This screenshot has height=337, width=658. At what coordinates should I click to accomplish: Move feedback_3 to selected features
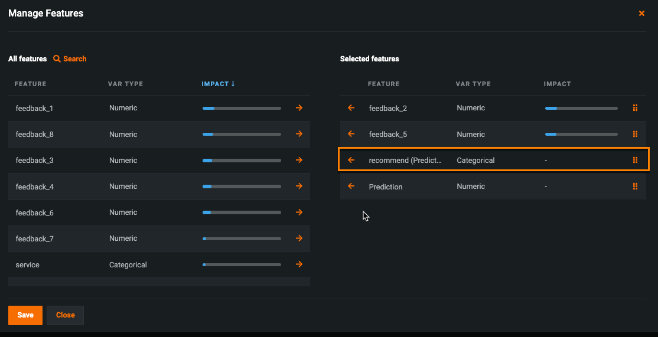point(299,160)
